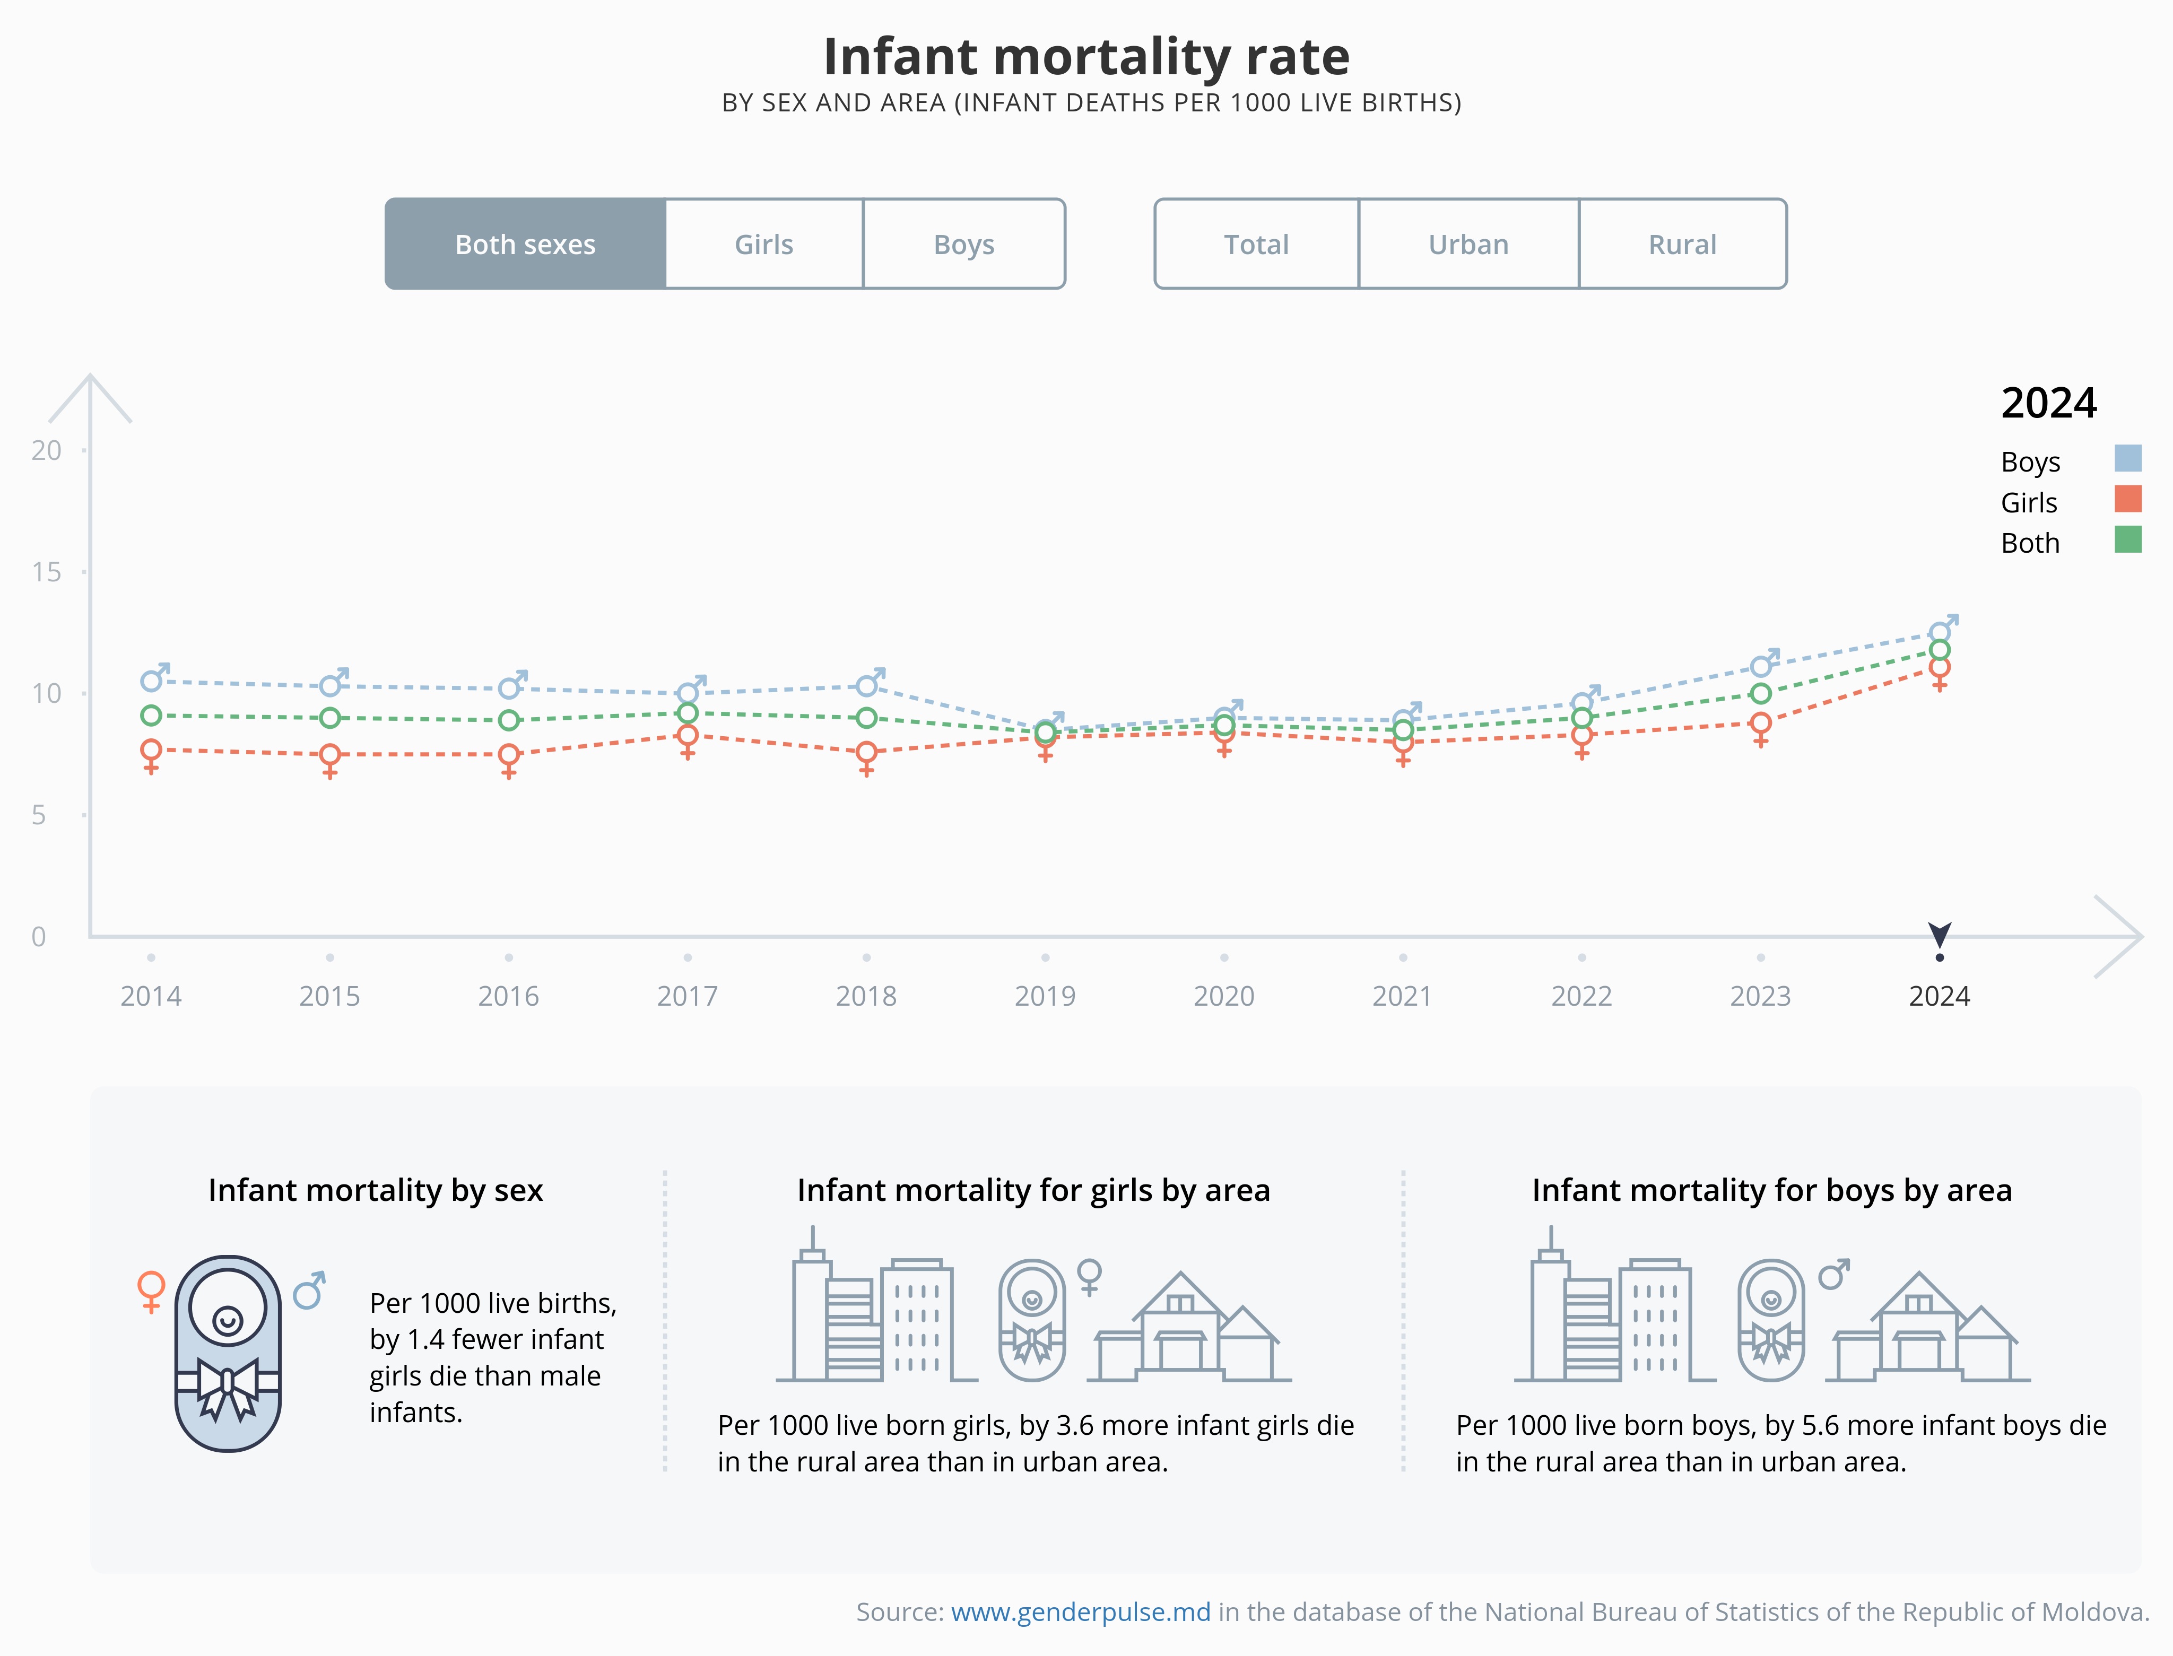Click the Both green legend swatch
The width and height of the screenshot is (2173, 1656).
(2128, 540)
